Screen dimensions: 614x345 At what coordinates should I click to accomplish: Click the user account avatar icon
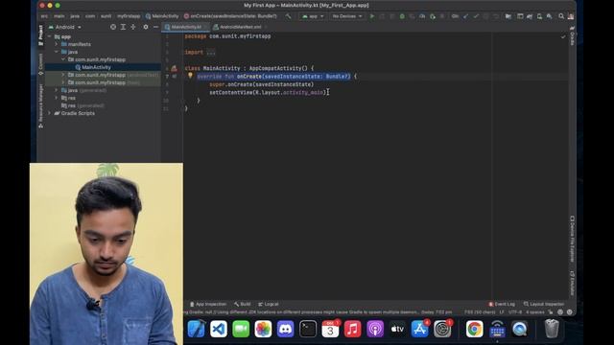pos(571,16)
